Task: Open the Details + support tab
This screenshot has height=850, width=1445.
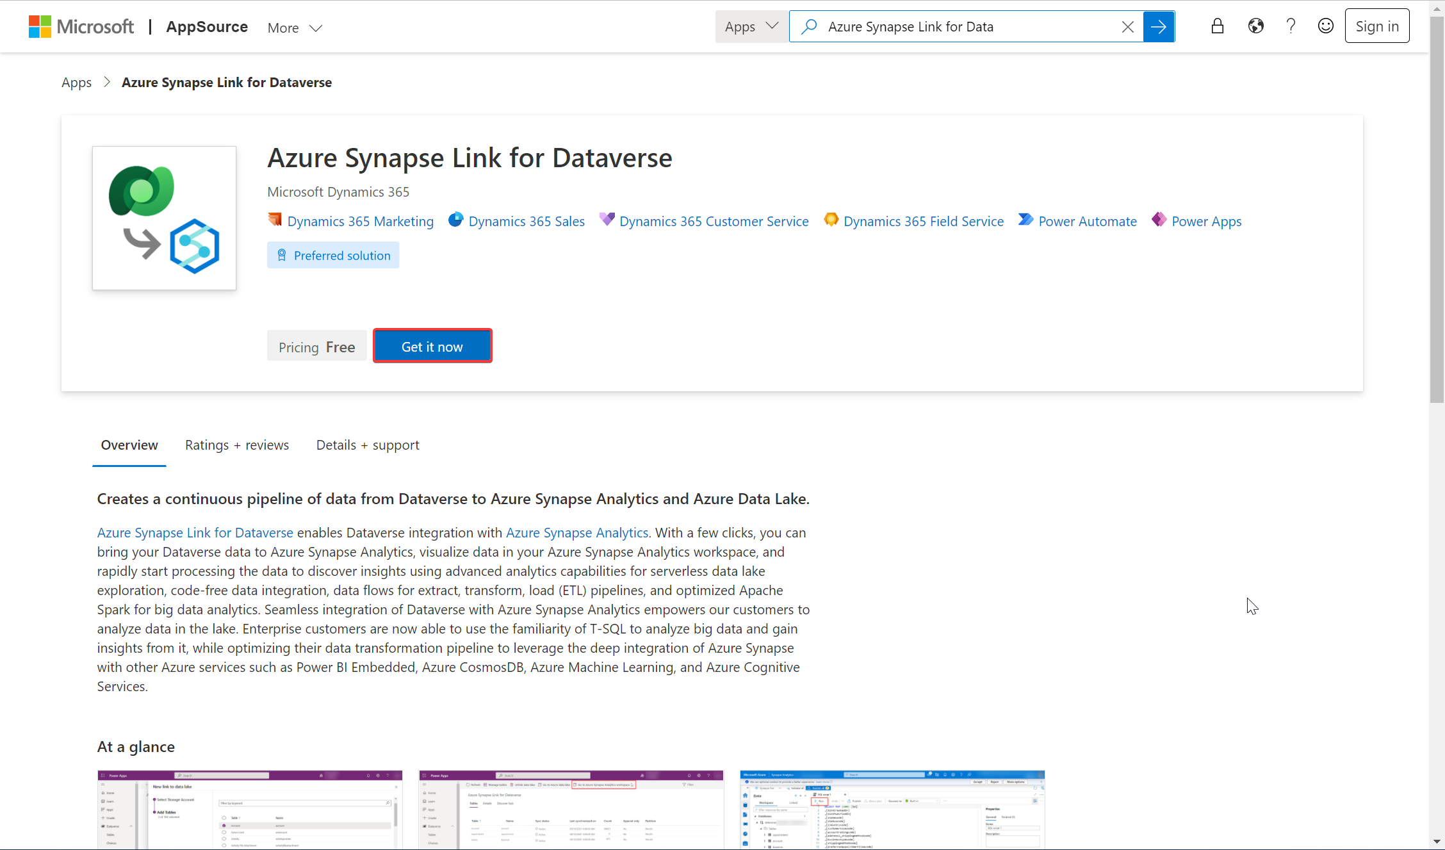Action: (x=367, y=445)
